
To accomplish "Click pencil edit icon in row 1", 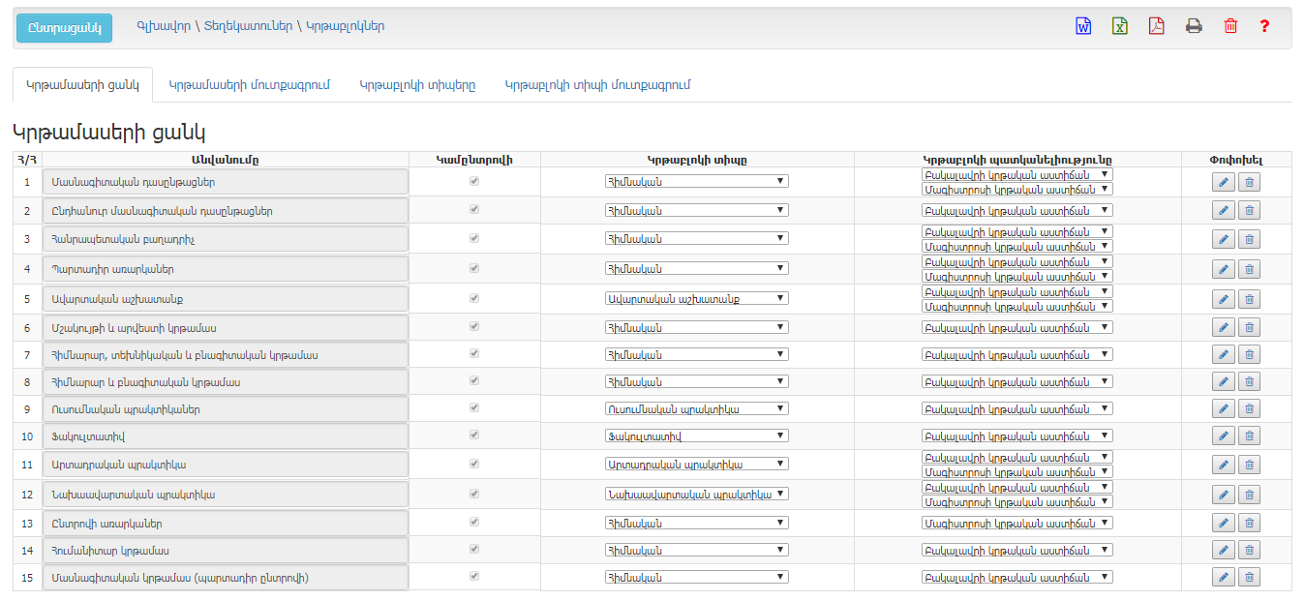I will click(1223, 182).
